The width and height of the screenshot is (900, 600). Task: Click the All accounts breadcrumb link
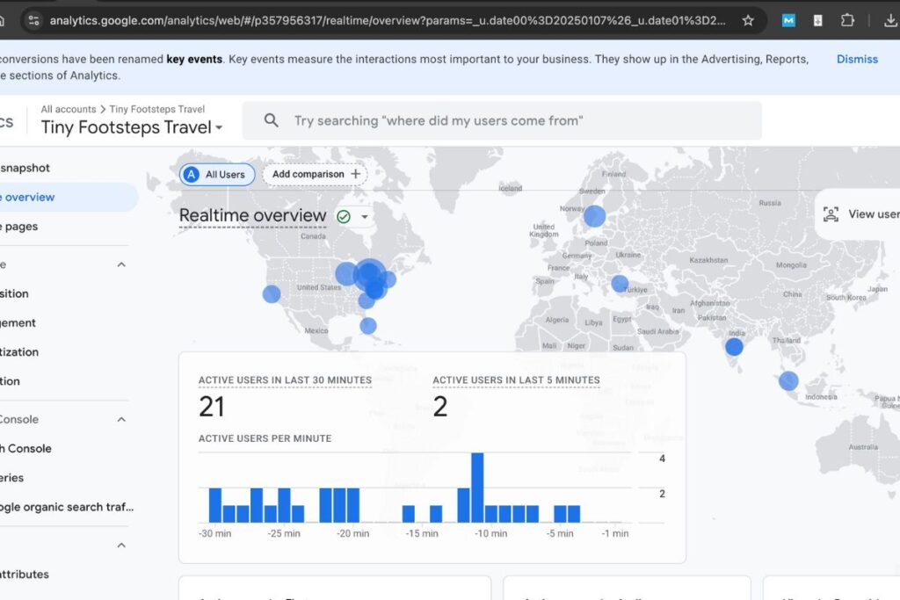pos(69,109)
